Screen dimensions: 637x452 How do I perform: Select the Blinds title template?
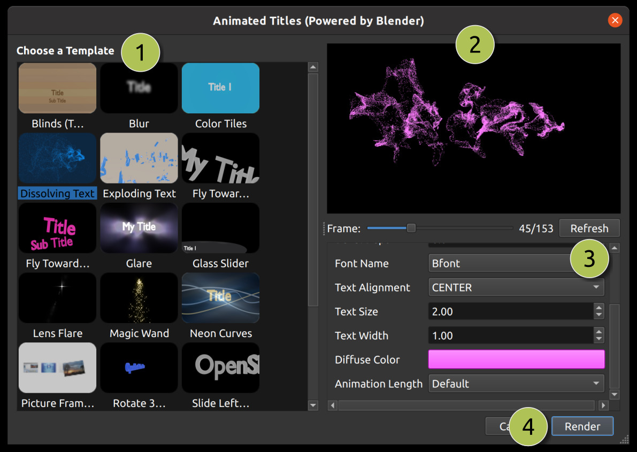[57, 88]
